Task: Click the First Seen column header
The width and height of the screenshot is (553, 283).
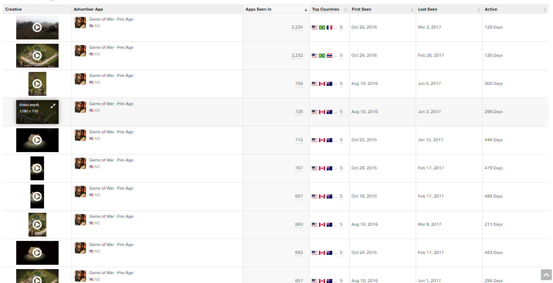Action: pyautogui.click(x=361, y=9)
